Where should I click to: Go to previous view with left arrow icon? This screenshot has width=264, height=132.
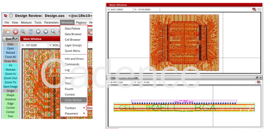(x=38, y=32)
